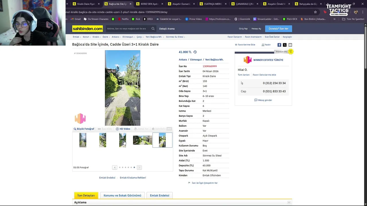Open 'Büyük Fotoğraf' large photo view
367x206 pixels.
(84, 129)
